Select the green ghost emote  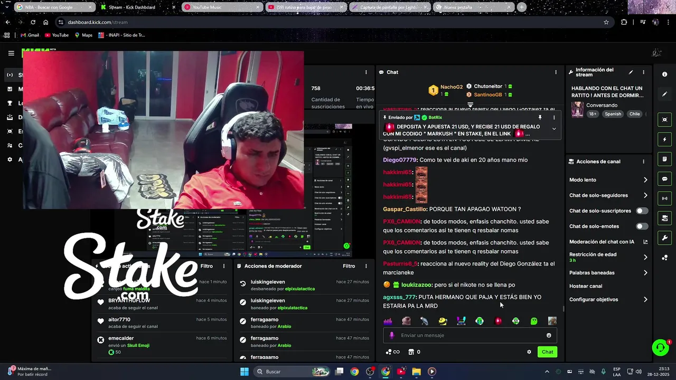click(x=534, y=321)
